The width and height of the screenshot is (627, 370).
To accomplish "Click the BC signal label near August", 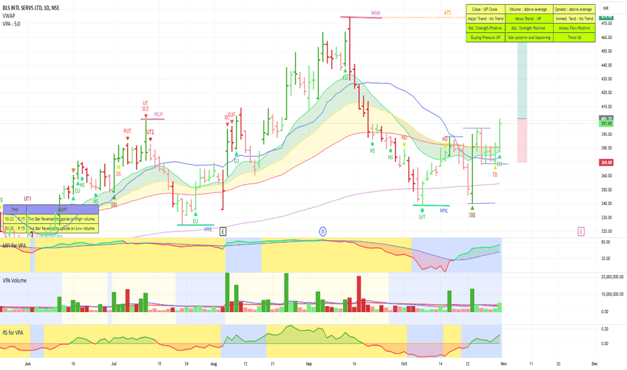I will point(227,118).
